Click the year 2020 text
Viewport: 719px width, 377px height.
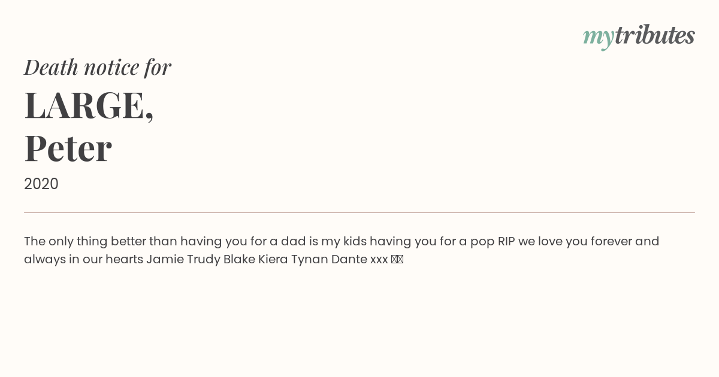[x=41, y=184]
